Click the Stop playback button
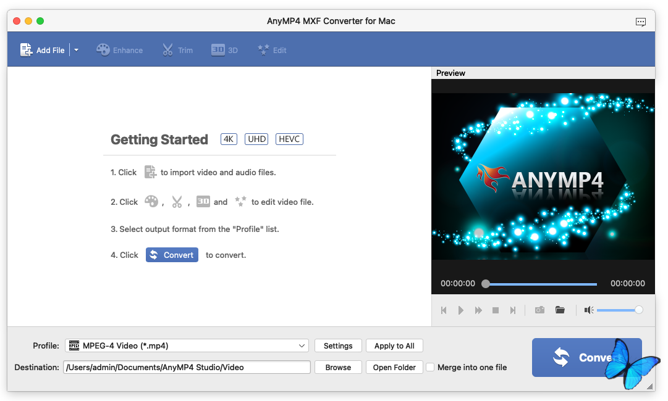Viewport: 668px width, 401px height. (496, 310)
